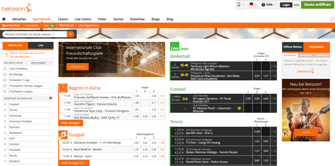Select the Kombiwette bet type tab
335x166 pixels.
click(306, 55)
